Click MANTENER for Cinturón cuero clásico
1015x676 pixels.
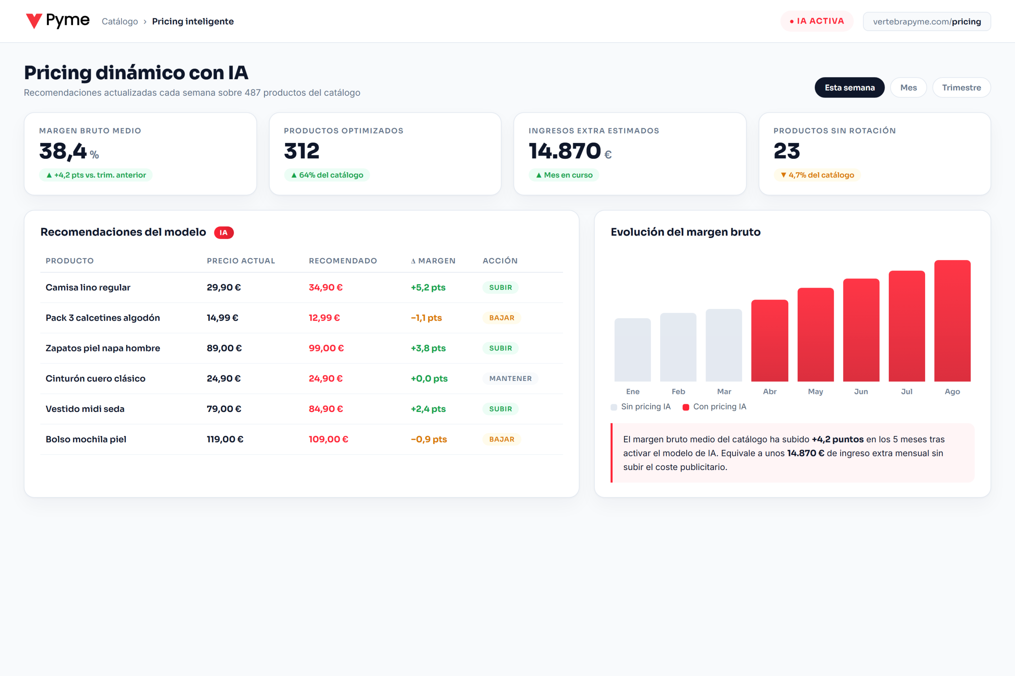point(510,378)
